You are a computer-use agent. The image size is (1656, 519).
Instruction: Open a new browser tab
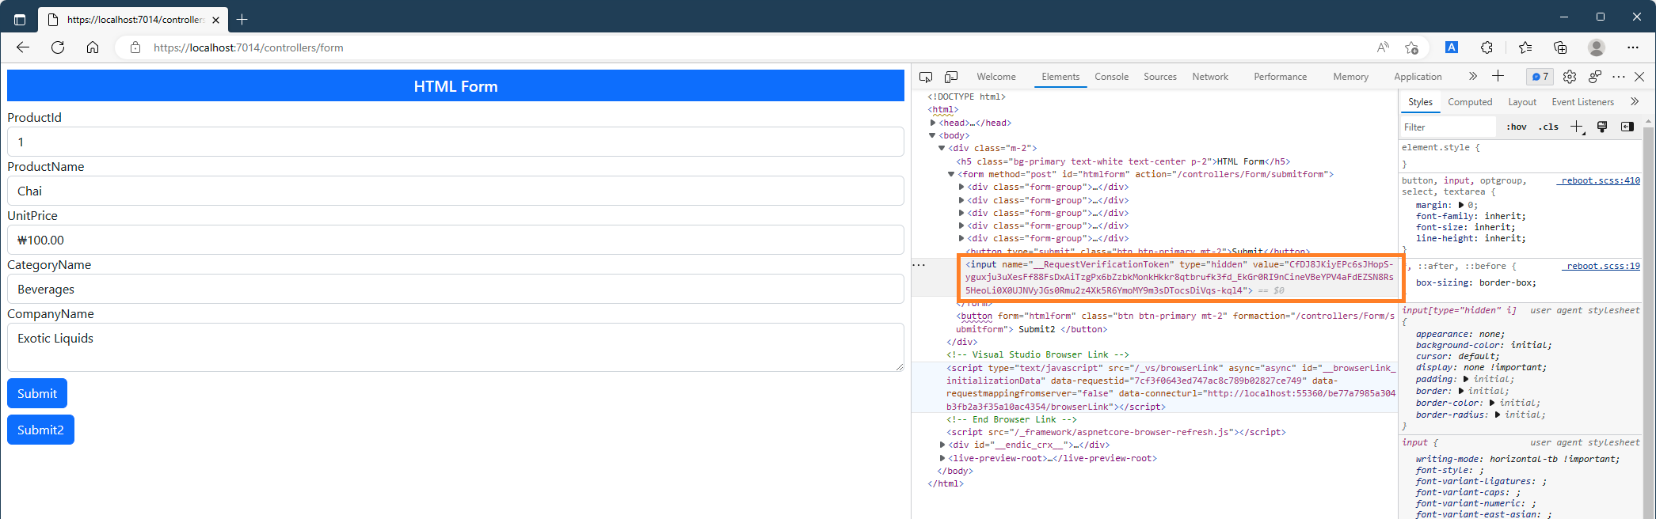(x=242, y=19)
